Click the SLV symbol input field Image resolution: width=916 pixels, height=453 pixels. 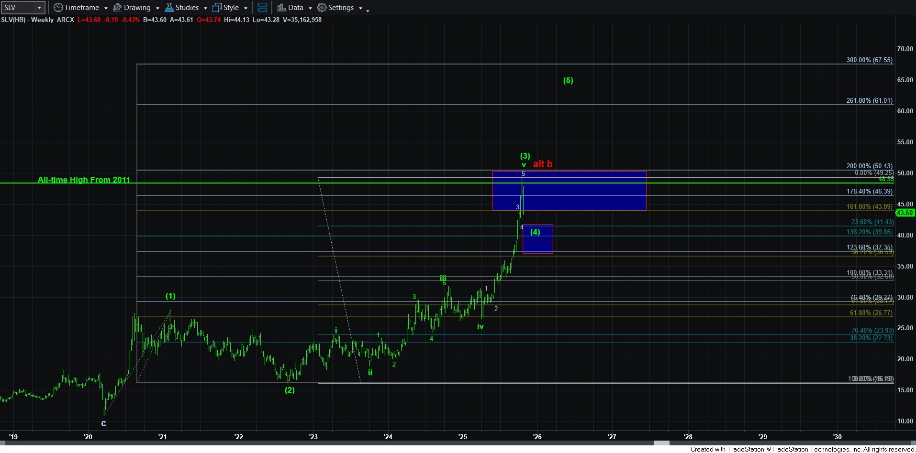(18, 8)
